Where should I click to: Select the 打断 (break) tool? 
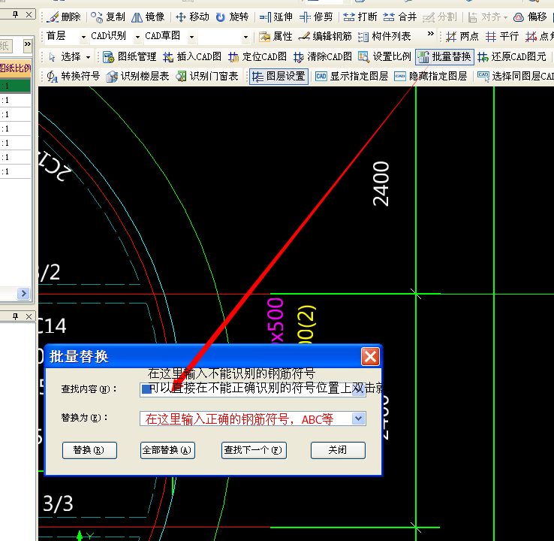[360, 17]
